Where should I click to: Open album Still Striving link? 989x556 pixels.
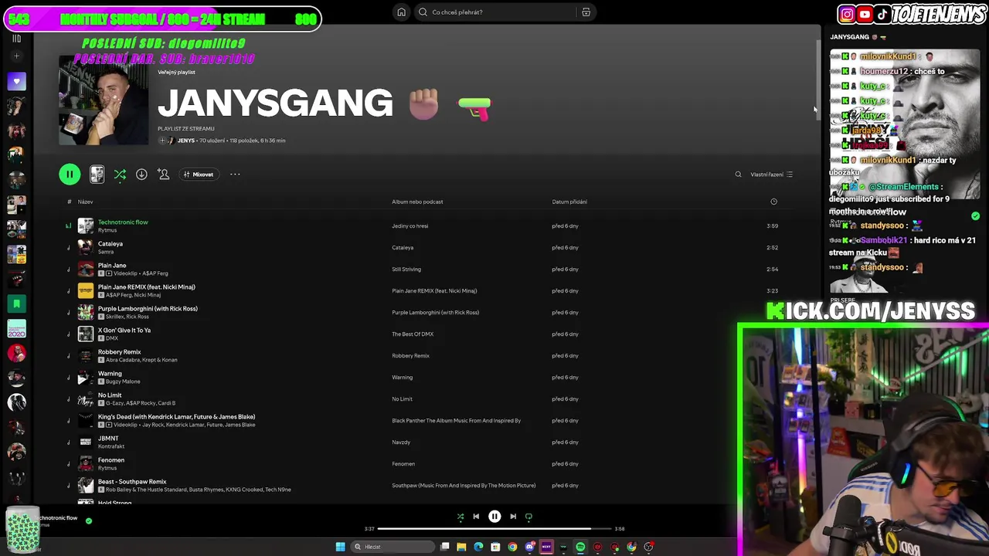tap(406, 270)
